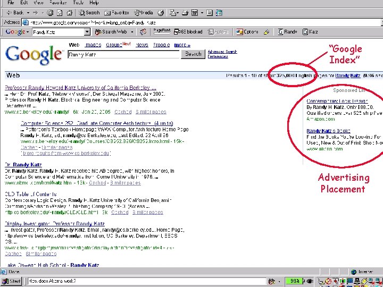Viewport: 383px width, 287px height.
Task: Stop page loading with Stop icon
Action: coord(50,13)
